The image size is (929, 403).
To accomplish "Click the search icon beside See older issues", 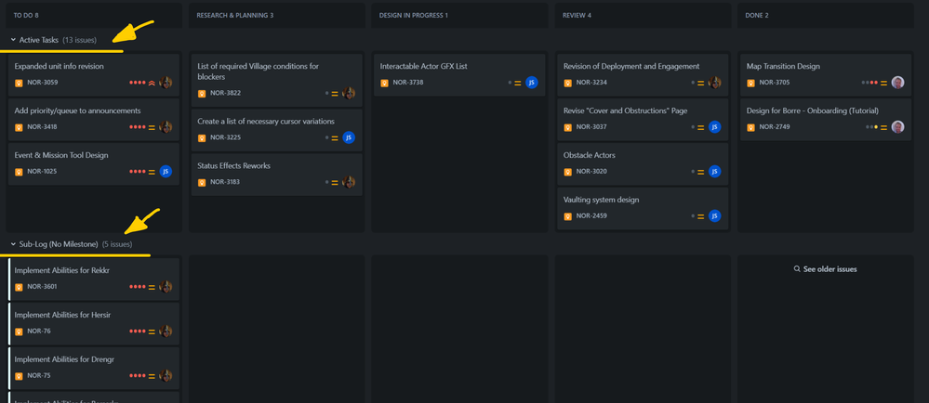I will [797, 269].
